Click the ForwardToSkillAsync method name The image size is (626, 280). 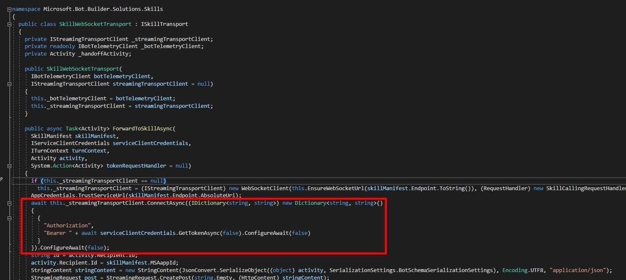tap(142, 129)
